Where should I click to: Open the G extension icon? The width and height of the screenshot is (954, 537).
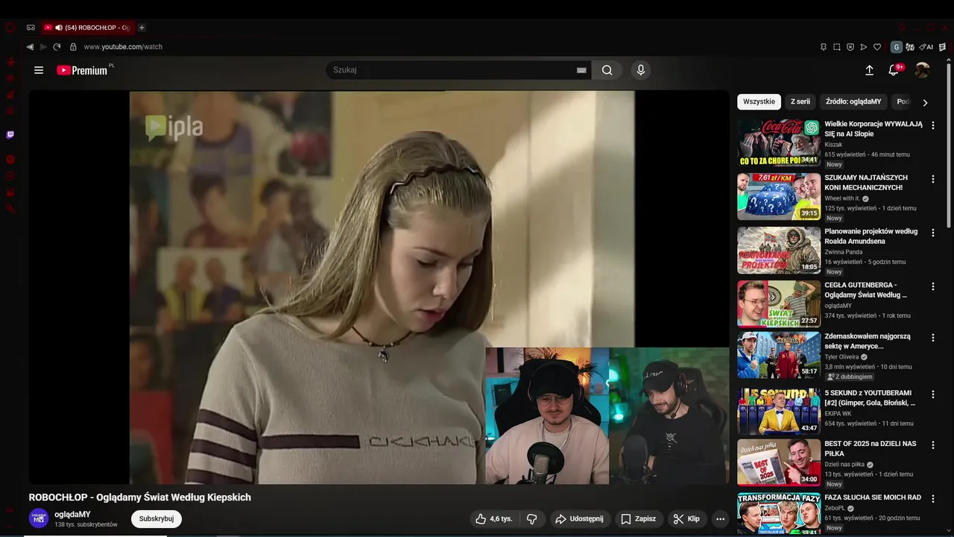click(897, 47)
